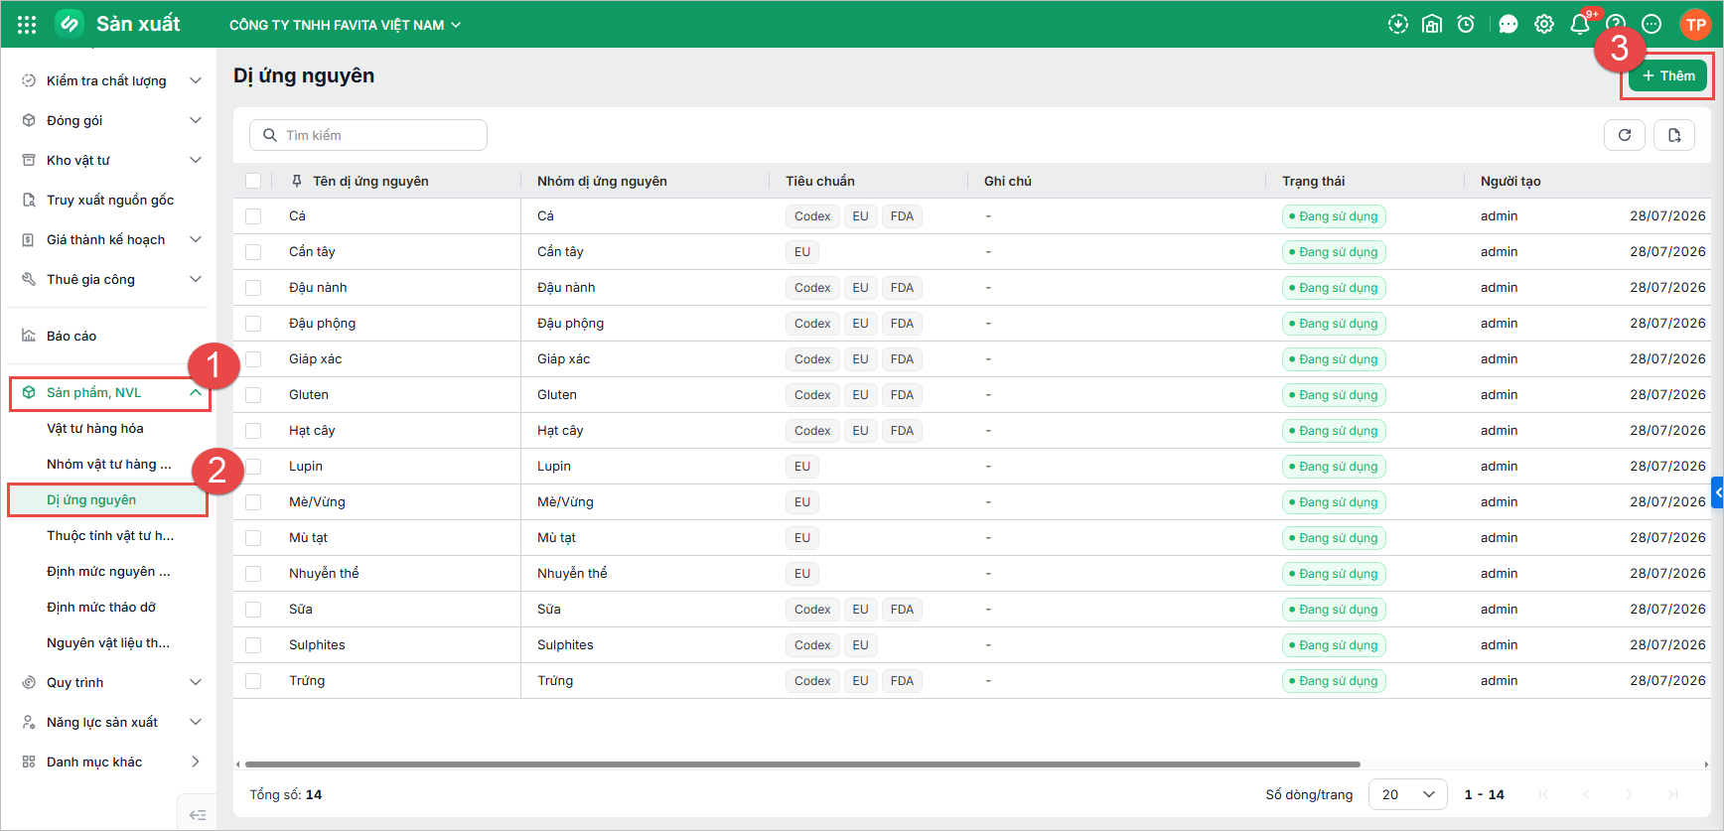Image resolution: width=1724 pixels, height=831 pixels.
Task: Expand the Kiểm tra chất lượng chevron
Action: click(196, 80)
